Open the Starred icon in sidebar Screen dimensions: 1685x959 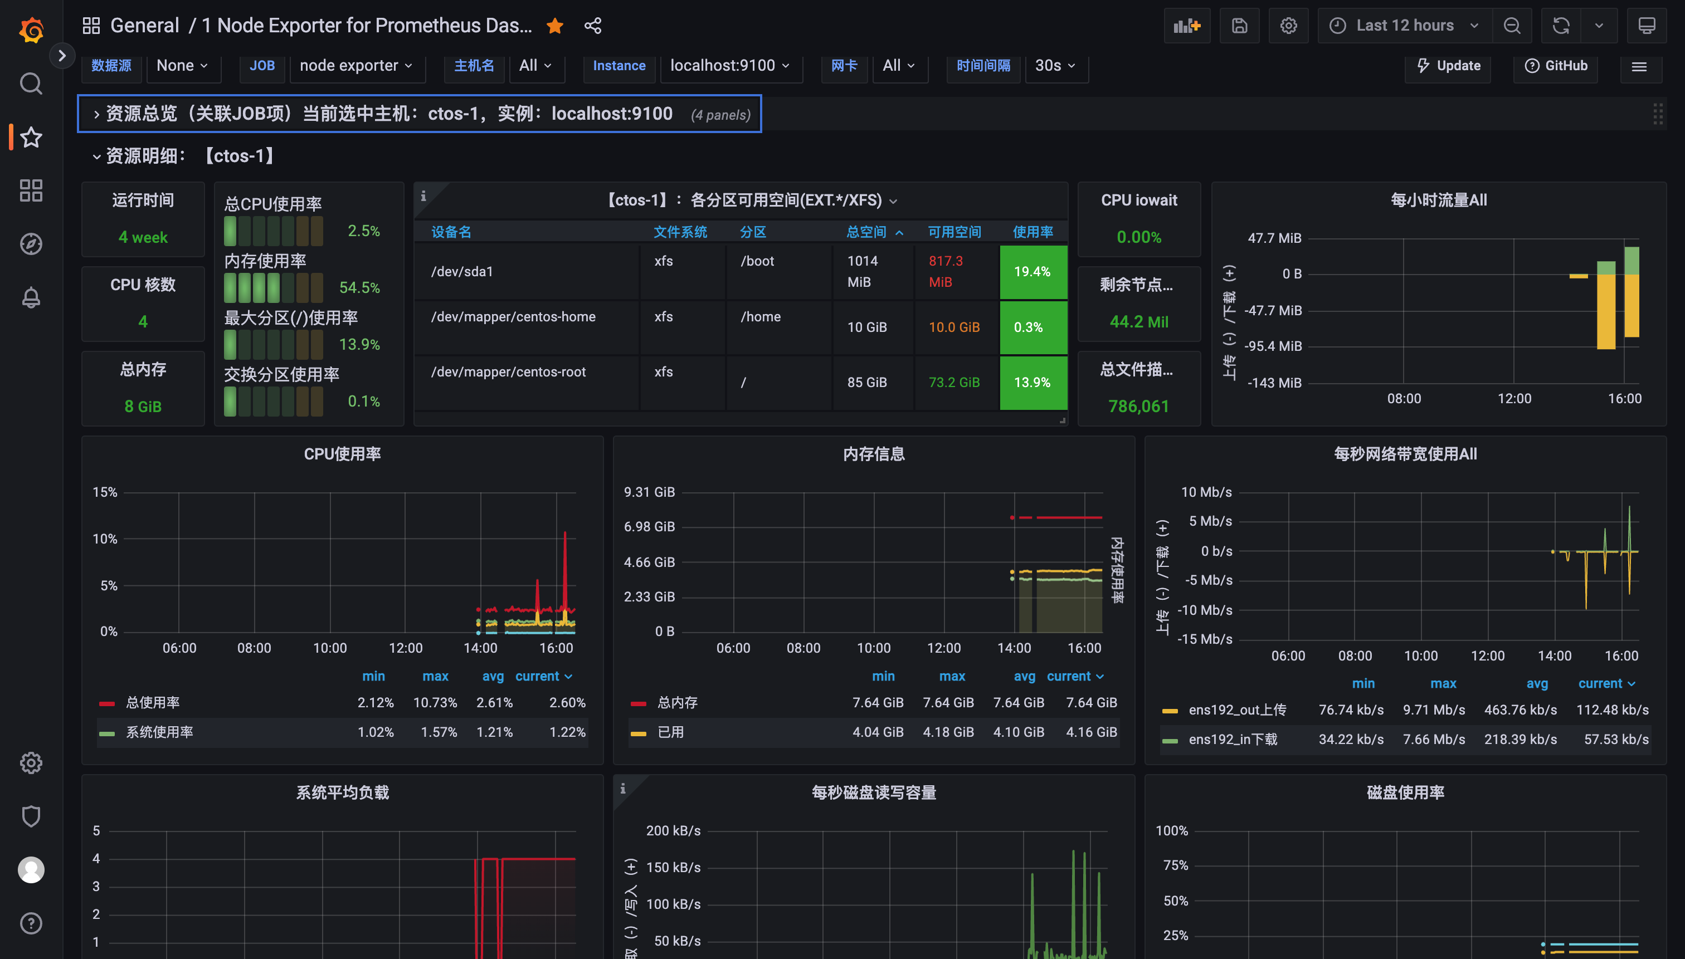(x=31, y=137)
